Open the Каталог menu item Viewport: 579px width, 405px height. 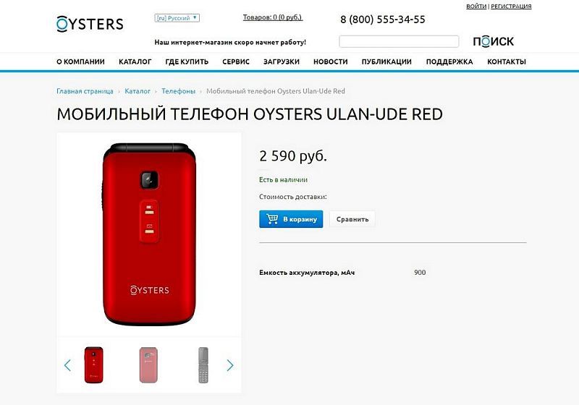click(135, 61)
